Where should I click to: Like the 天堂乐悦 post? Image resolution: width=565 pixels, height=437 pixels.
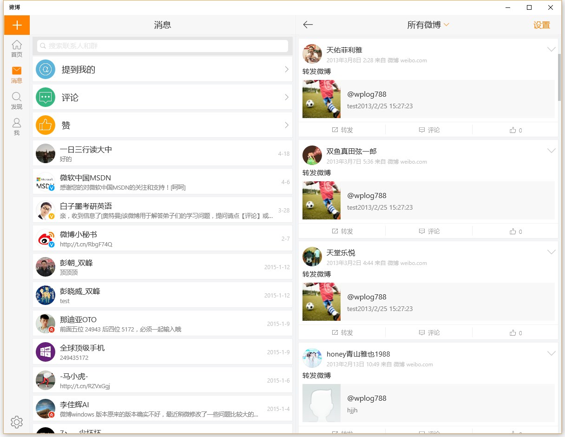(516, 333)
